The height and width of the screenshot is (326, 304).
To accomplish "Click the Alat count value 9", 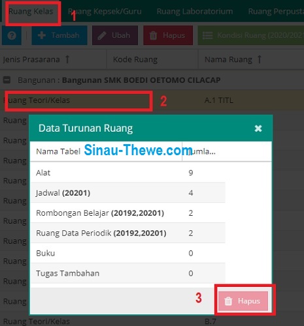I will [191, 173].
